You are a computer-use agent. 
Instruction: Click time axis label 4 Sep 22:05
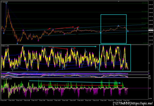103,101
